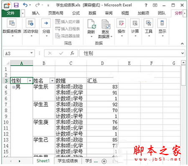Switch to the 公式 ribbon tab
Image resolution: width=188 pixels, height=166 pixels.
click(76, 13)
